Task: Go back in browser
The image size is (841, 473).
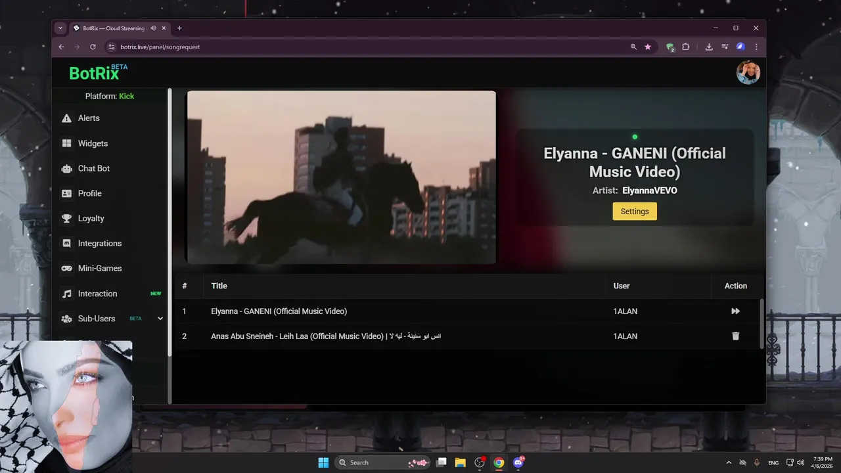Action: (61, 47)
